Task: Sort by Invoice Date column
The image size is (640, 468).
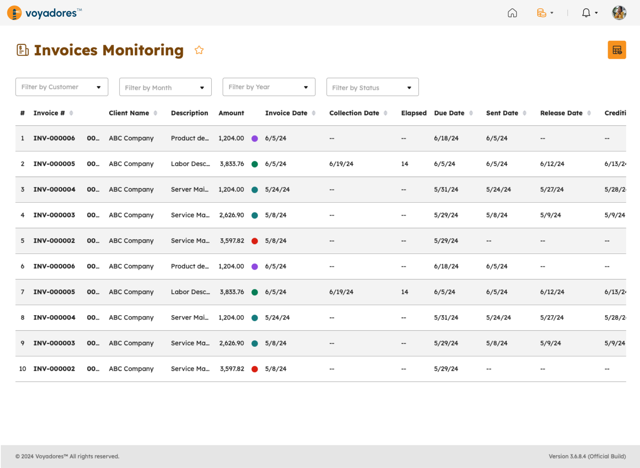Action: (314, 113)
